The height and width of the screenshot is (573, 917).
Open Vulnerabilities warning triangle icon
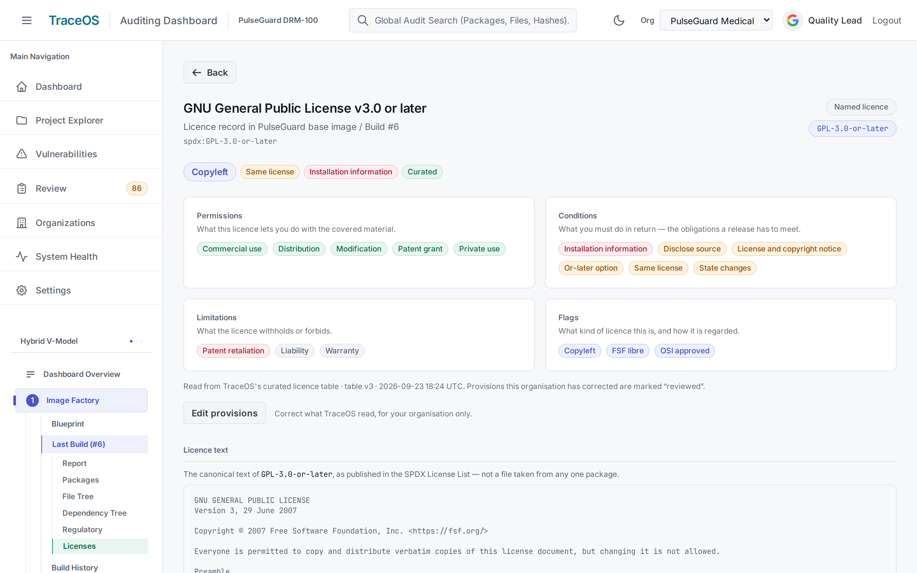pos(22,154)
